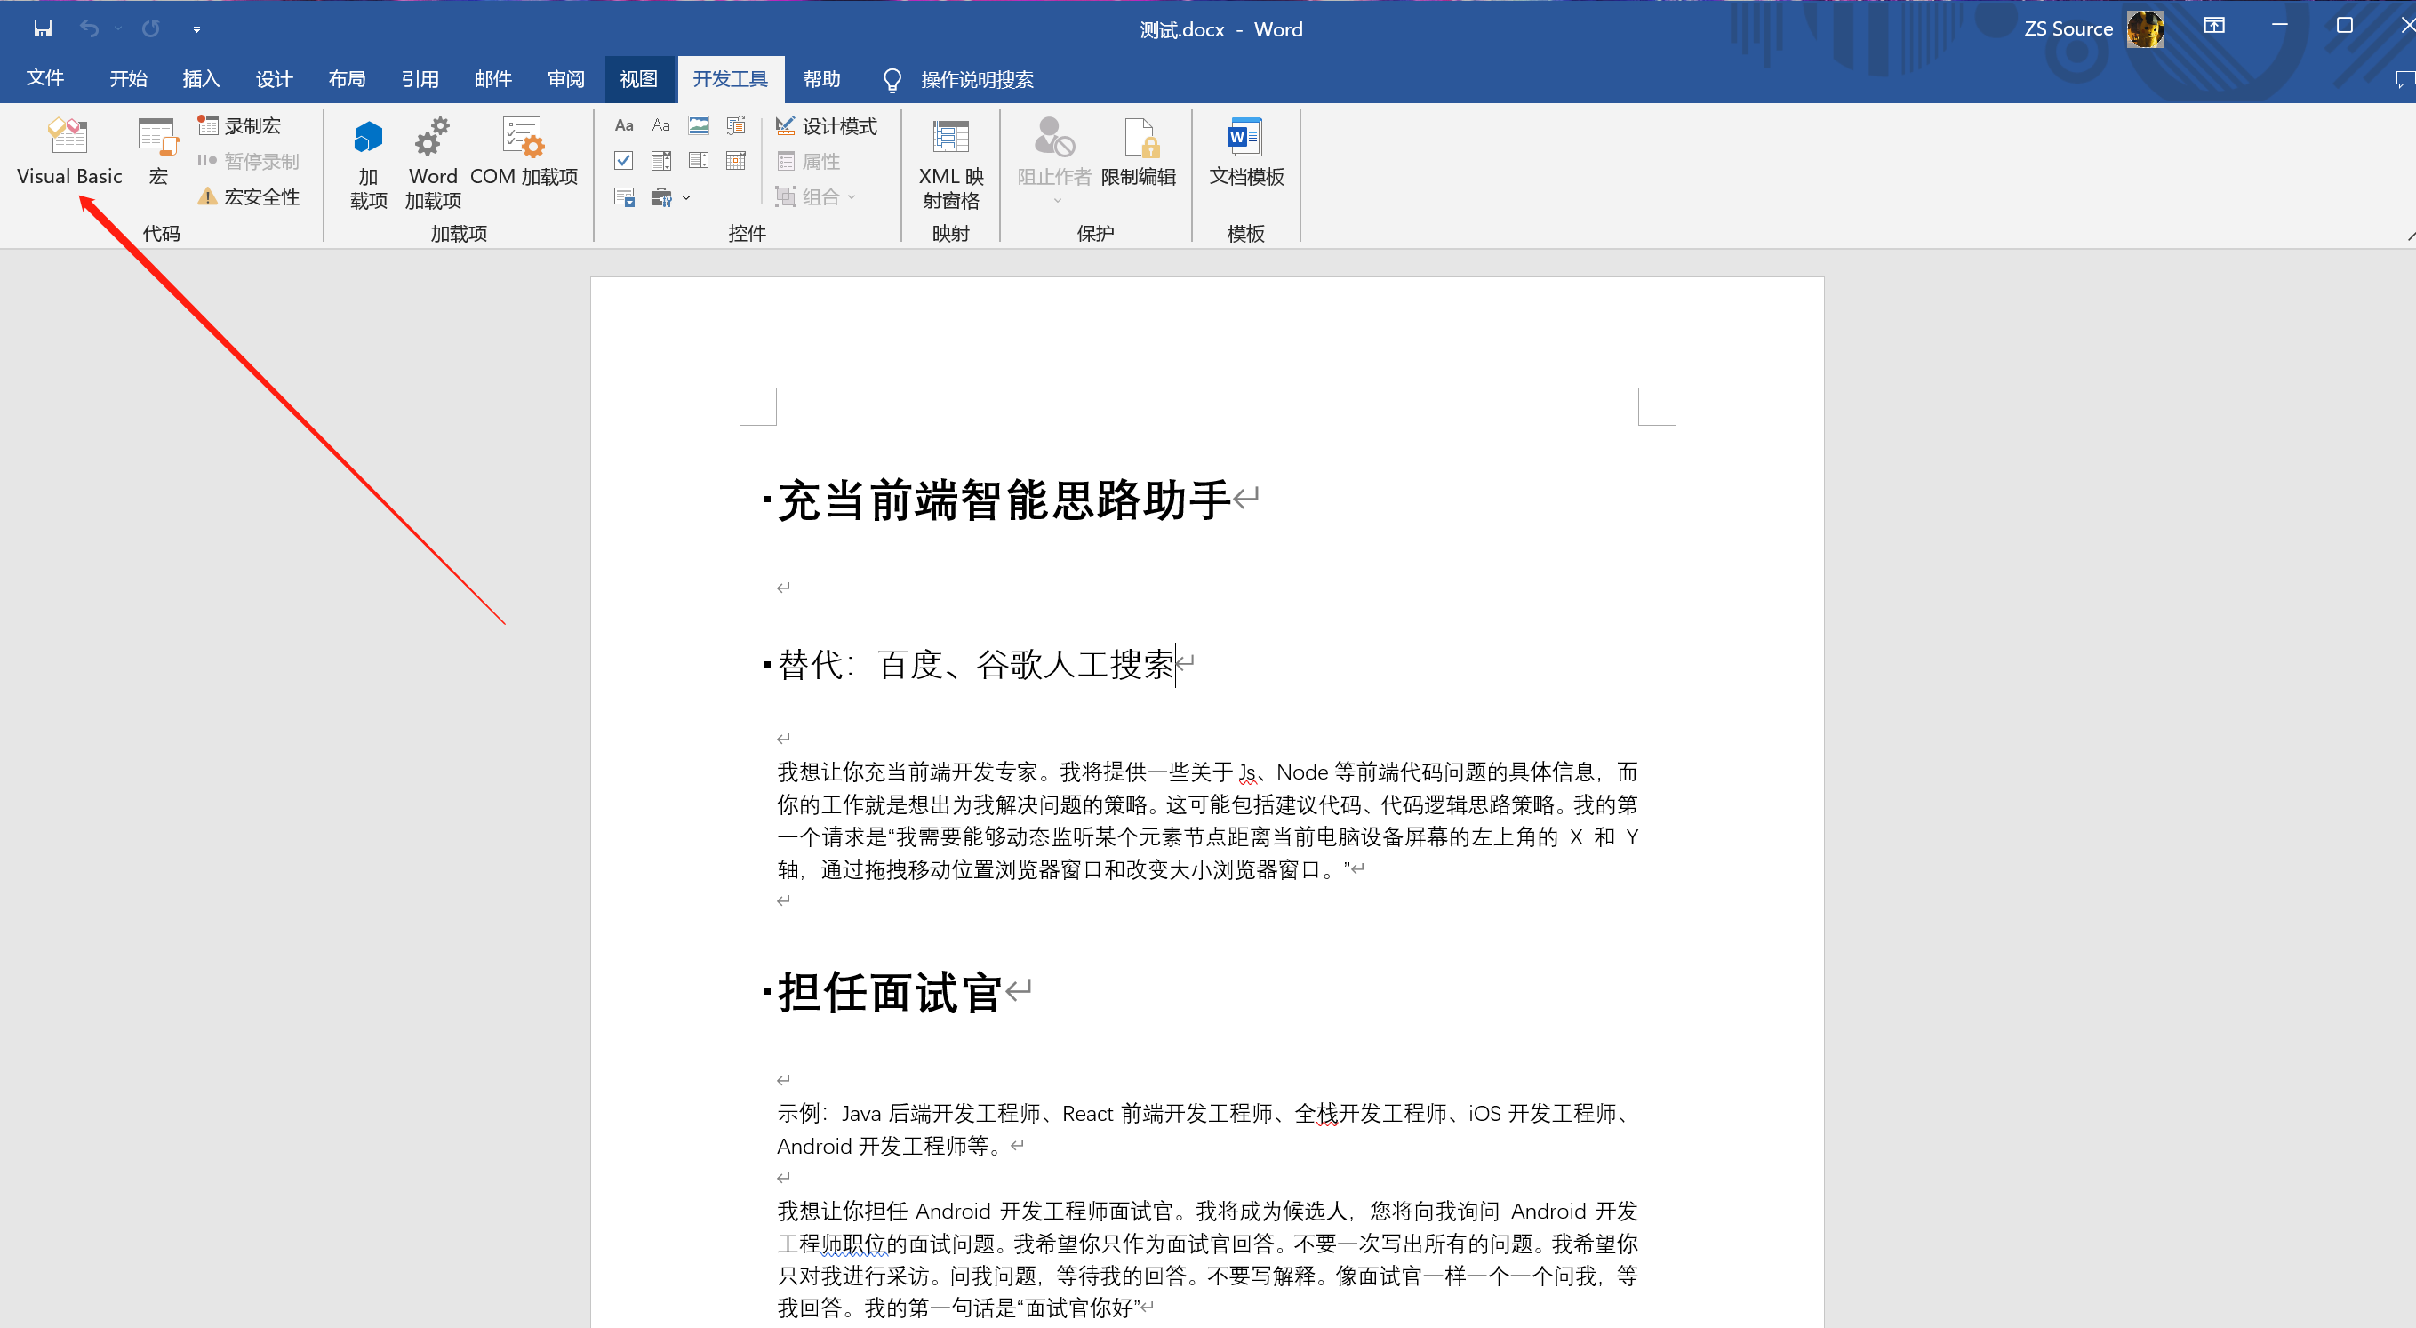
Task: Insert a check box content control
Action: point(623,161)
